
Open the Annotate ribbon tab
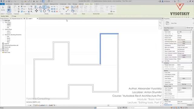39,4
